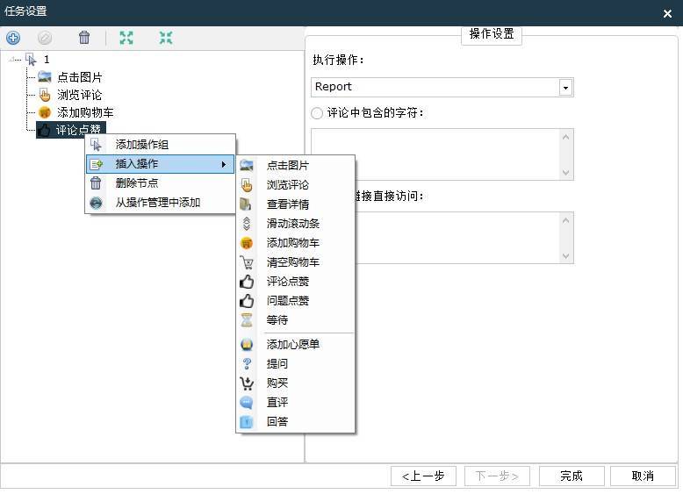Image resolution: width=683 pixels, height=494 pixels.
Task: Click up arrow of first text area scrollbar
Action: click(x=566, y=137)
